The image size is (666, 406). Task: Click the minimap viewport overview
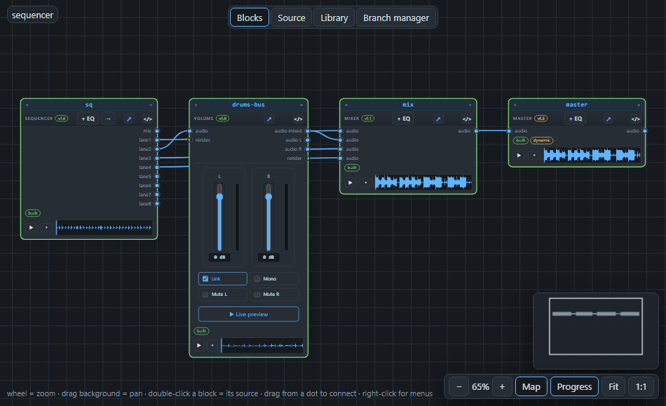tap(595, 326)
